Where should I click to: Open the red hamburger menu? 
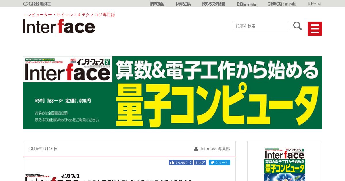point(315,29)
